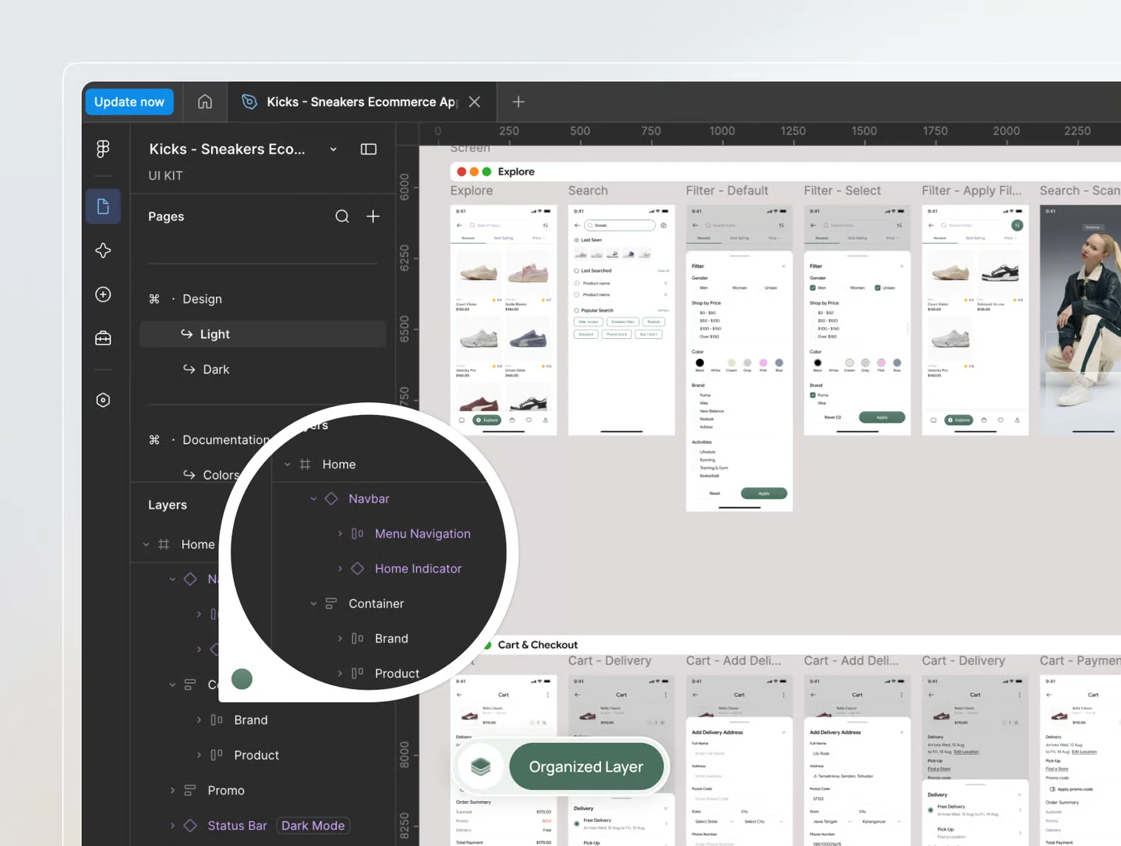Open the hexagon plugins icon in sidebar
1121x846 pixels.
click(x=103, y=400)
